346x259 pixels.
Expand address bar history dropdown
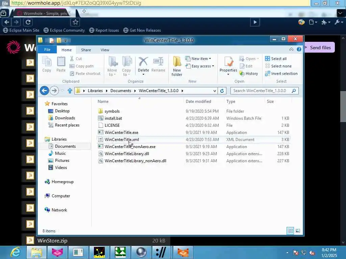click(215, 91)
